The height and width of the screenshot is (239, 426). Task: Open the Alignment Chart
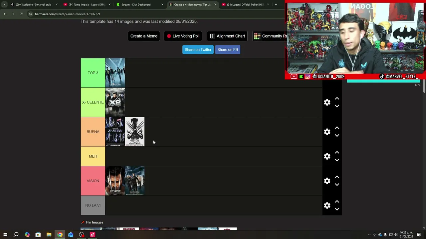[227, 36]
